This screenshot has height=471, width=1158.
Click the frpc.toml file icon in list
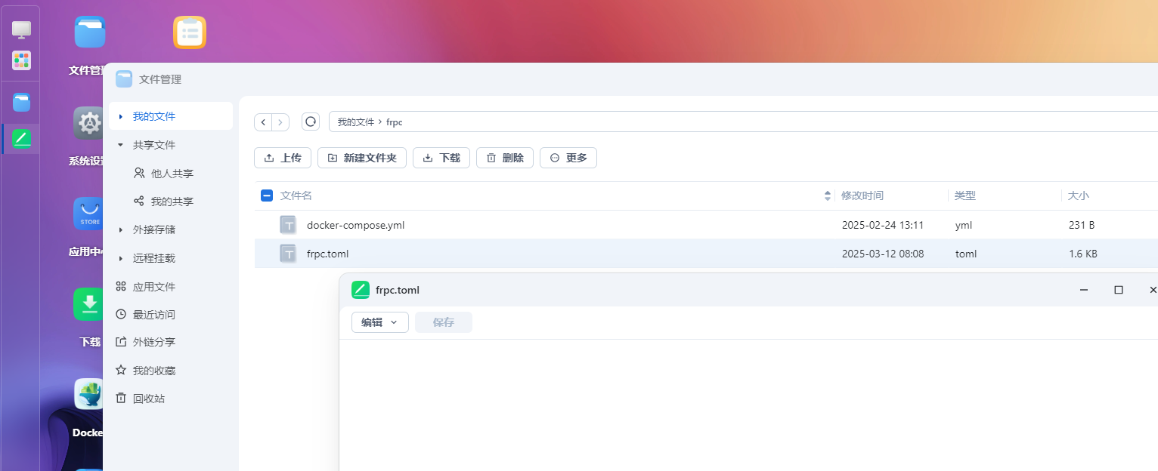288,254
